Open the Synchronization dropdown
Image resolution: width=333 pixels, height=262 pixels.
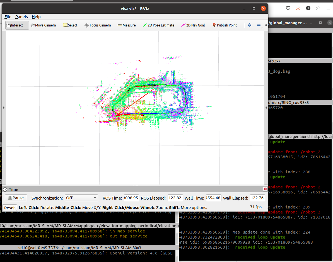click(81, 198)
